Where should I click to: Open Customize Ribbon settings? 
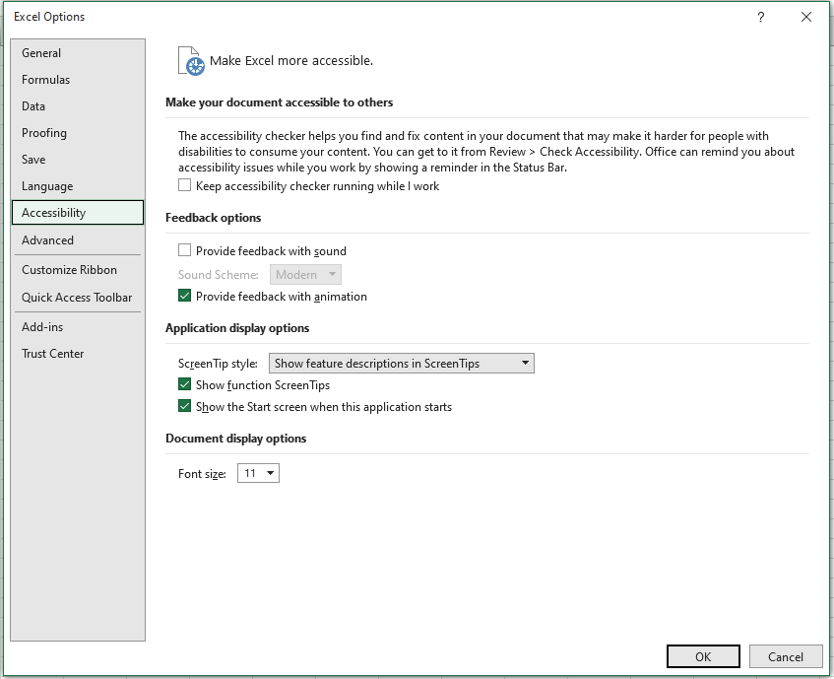click(x=78, y=270)
